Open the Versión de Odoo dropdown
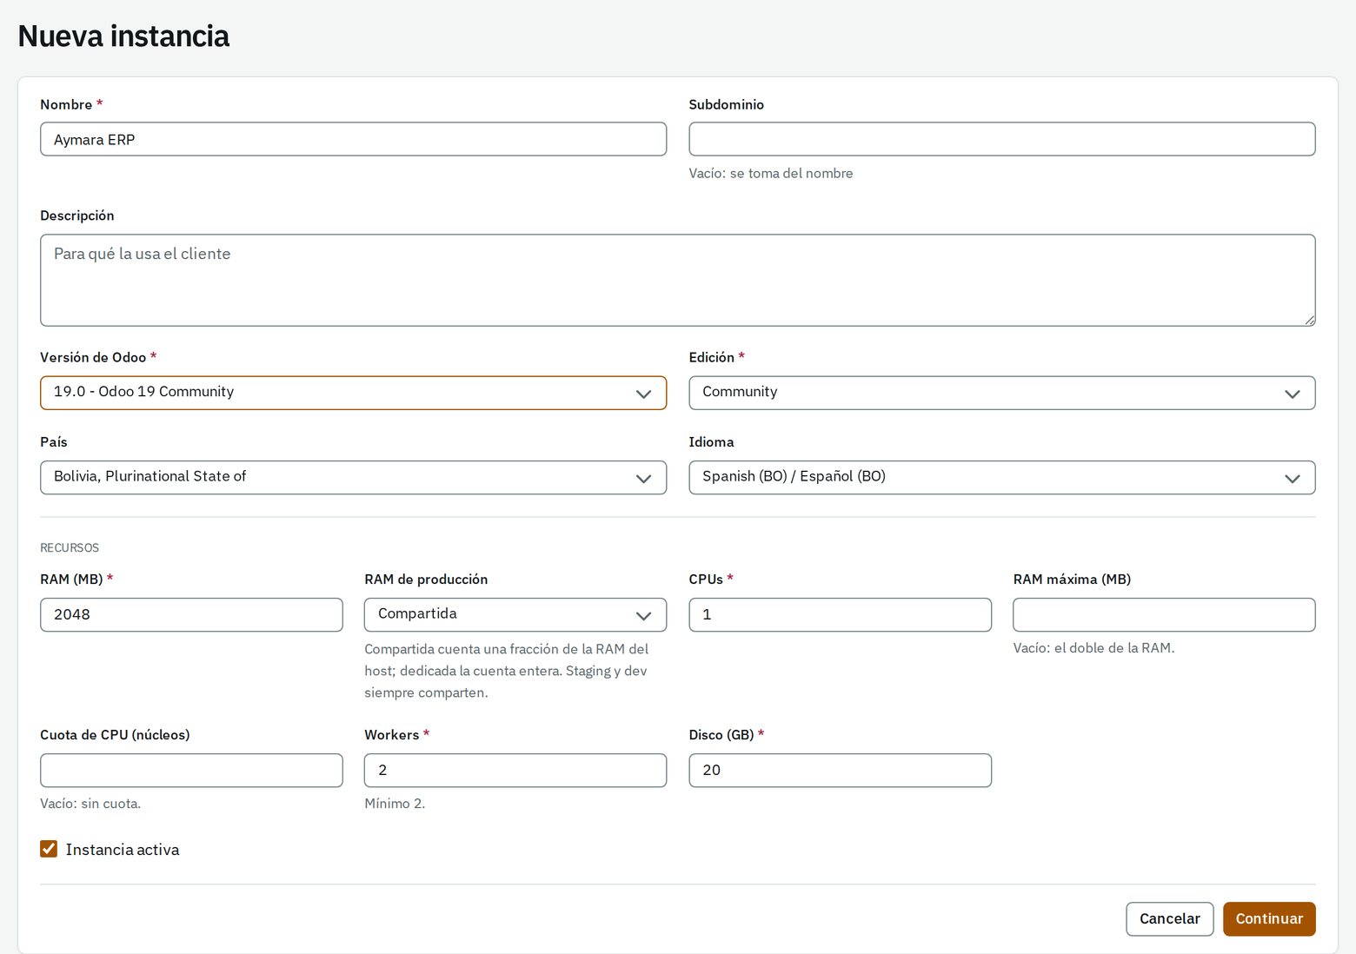The image size is (1356, 954). click(x=353, y=393)
